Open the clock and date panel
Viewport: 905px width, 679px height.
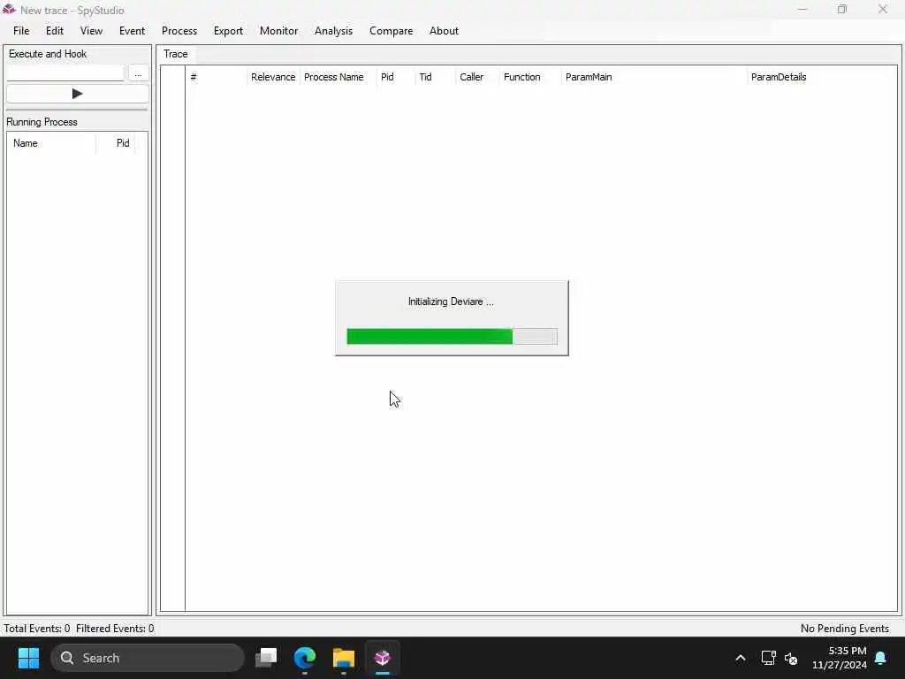tap(840, 658)
